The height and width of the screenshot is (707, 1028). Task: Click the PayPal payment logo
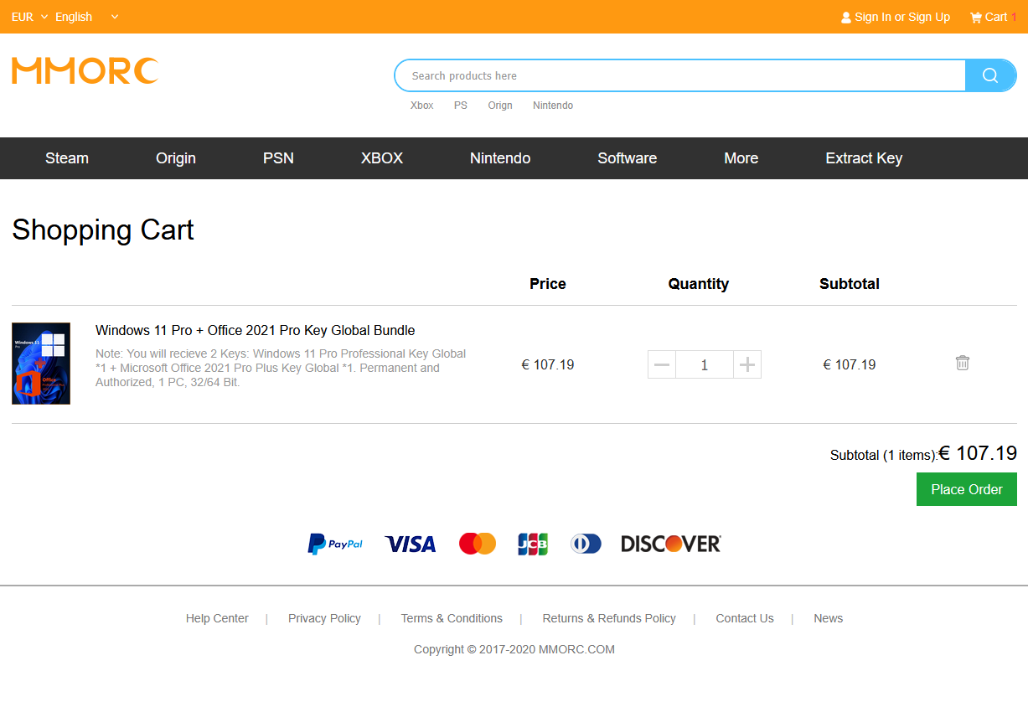tap(335, 544)
